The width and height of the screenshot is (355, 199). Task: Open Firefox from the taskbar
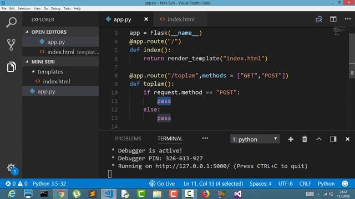pos(205,194)
